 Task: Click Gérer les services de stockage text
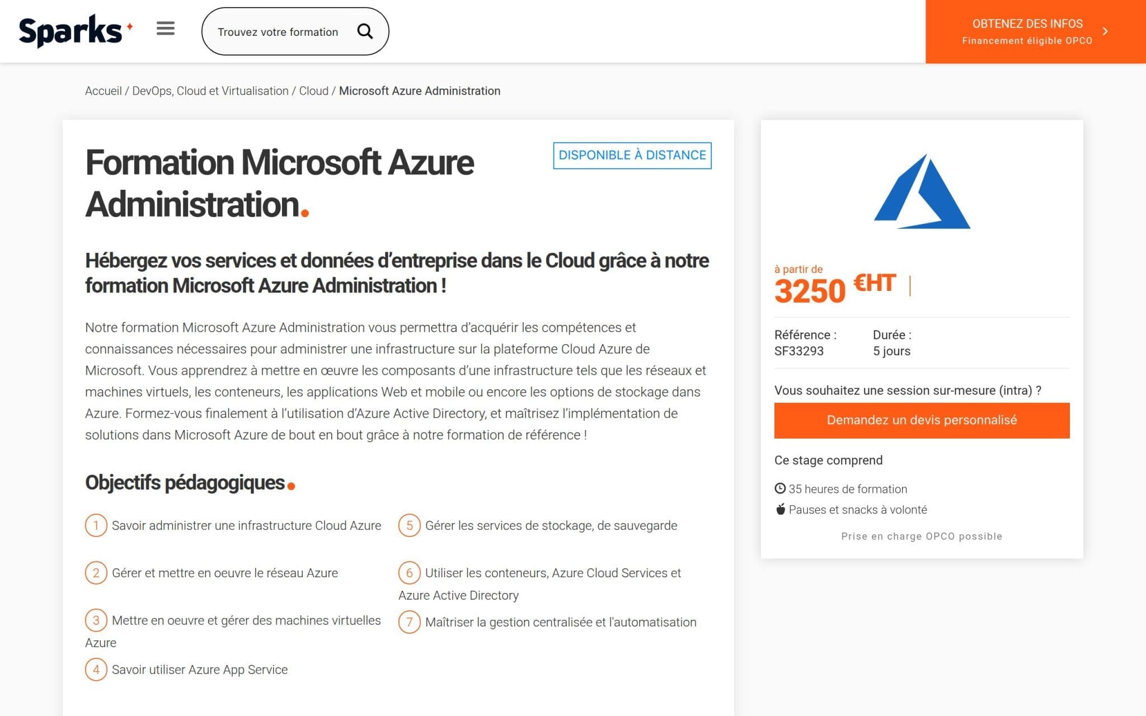pos(551,526)
